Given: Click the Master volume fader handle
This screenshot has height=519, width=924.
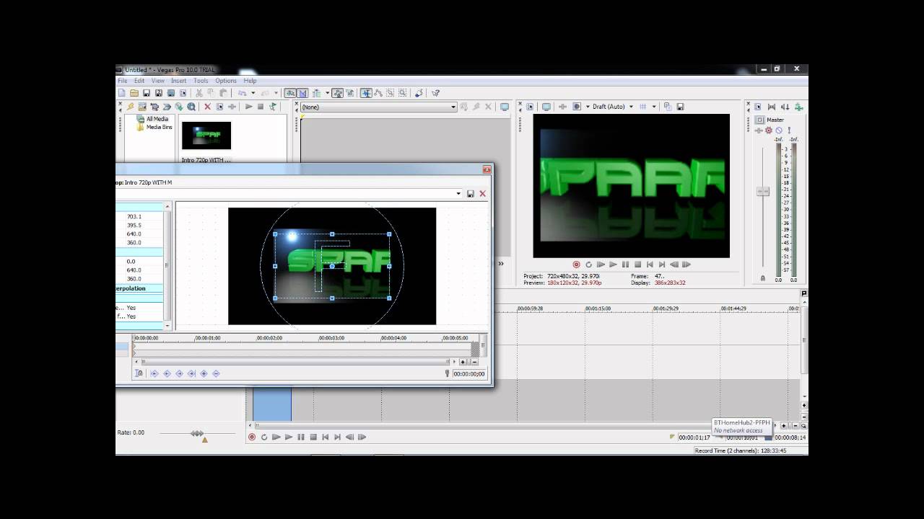Looking at the screenshot, I should [x=762, y=191].
